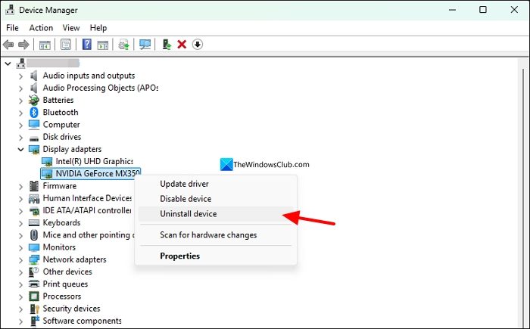Click the Keyboards category icon
Image resolution: width=530 pixels, height=329 pixels.
point(34,222)
